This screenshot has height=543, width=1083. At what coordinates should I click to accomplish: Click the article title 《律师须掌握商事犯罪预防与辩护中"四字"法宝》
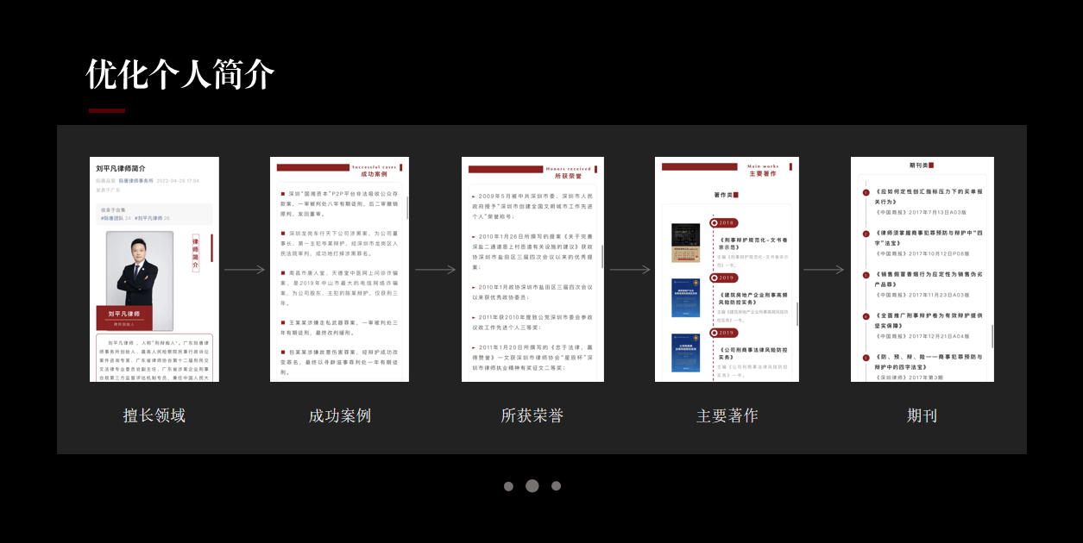click(x=929, y=237)
